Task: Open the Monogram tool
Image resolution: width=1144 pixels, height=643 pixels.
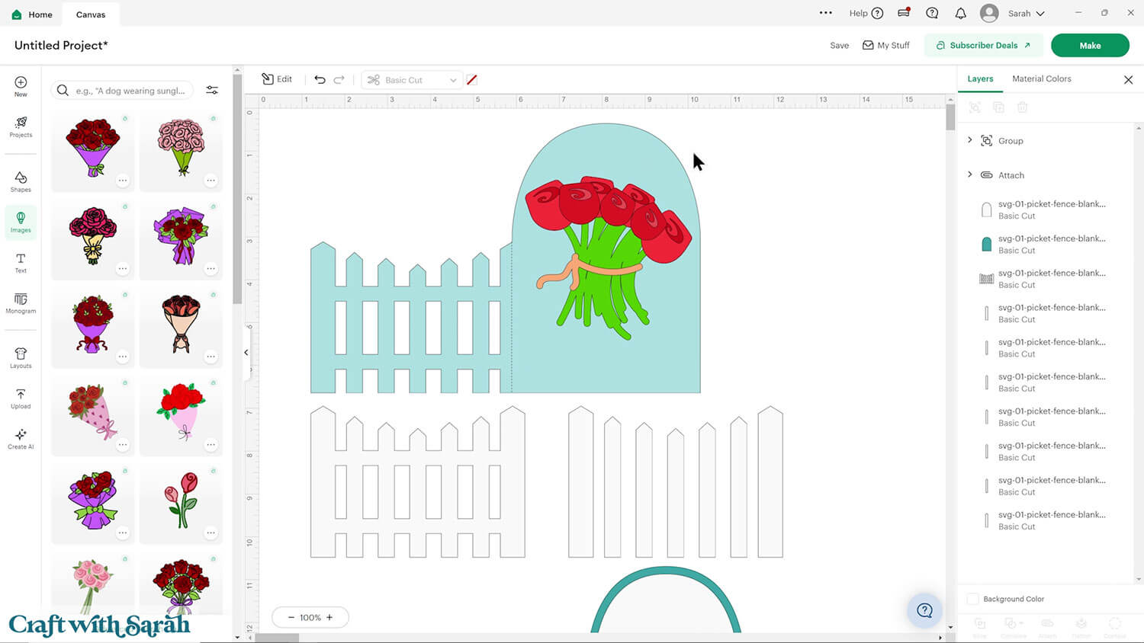Action: (21, 303)
